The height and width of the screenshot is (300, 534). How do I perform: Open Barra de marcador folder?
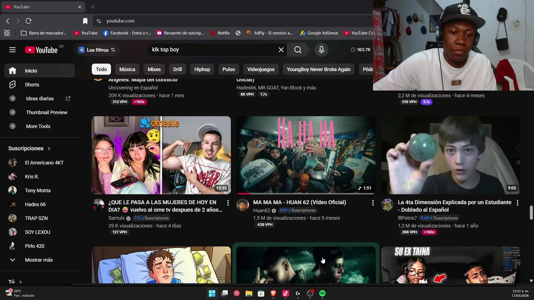[x=43, y=33]
